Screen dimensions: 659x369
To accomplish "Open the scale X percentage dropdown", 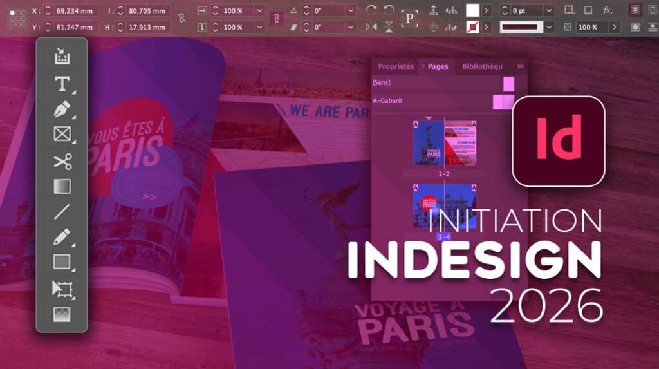I will click(260, 10).
